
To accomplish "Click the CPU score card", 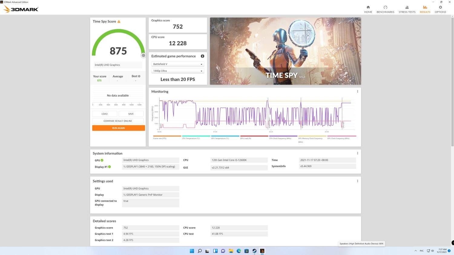I will pyautogui.click(x=178, y=41).
